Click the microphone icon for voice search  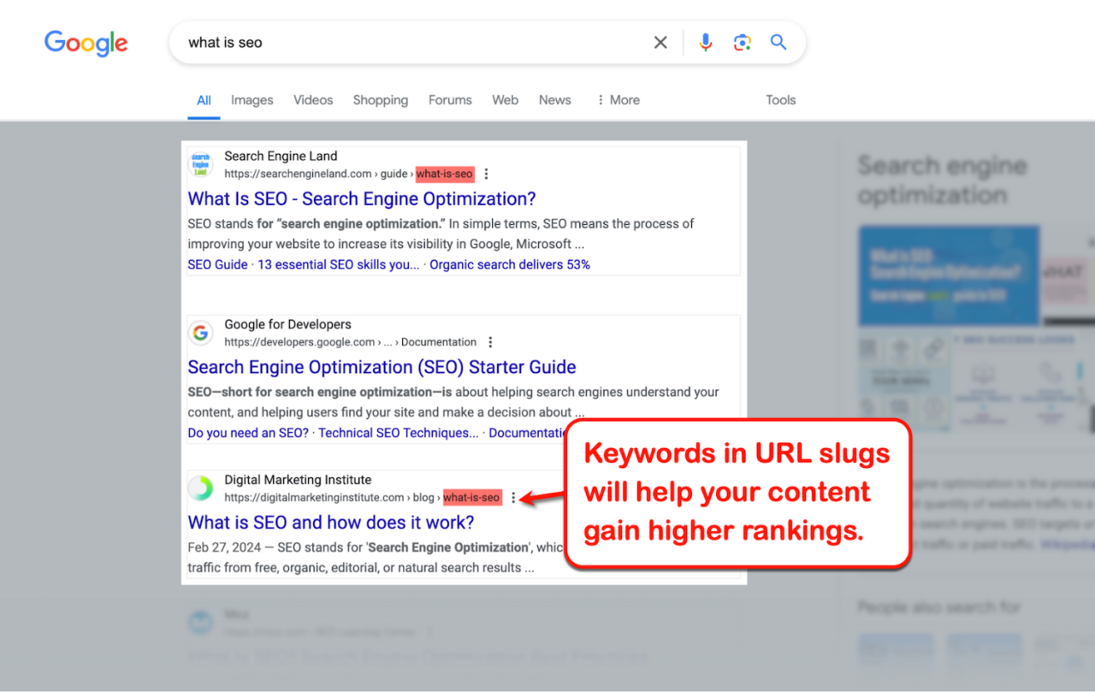[705, 41]
